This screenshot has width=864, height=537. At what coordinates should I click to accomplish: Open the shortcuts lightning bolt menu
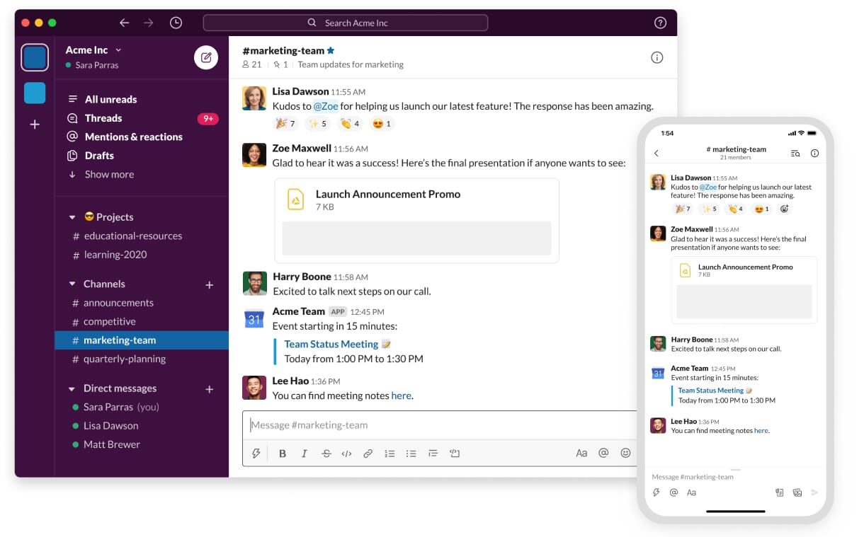[x=256, y=453]
